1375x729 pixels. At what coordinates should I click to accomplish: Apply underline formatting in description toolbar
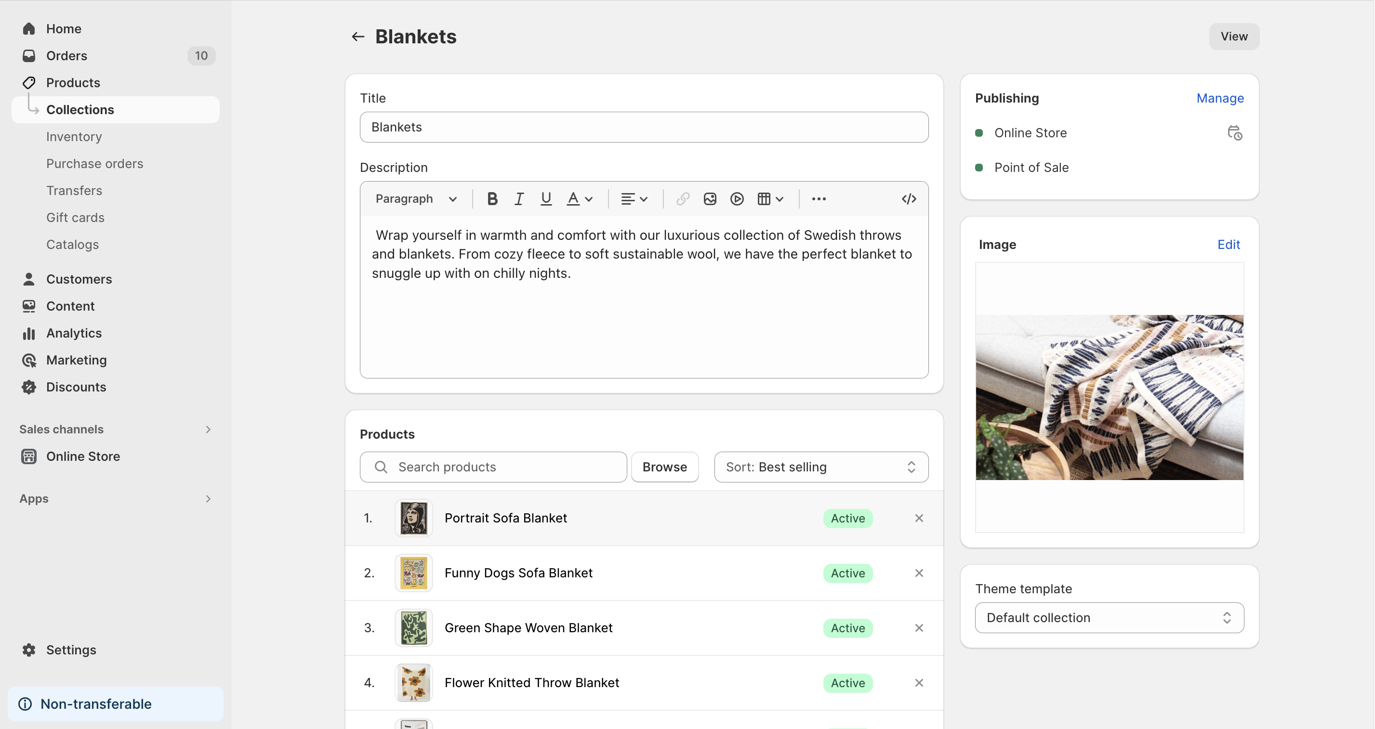point(545,199)
